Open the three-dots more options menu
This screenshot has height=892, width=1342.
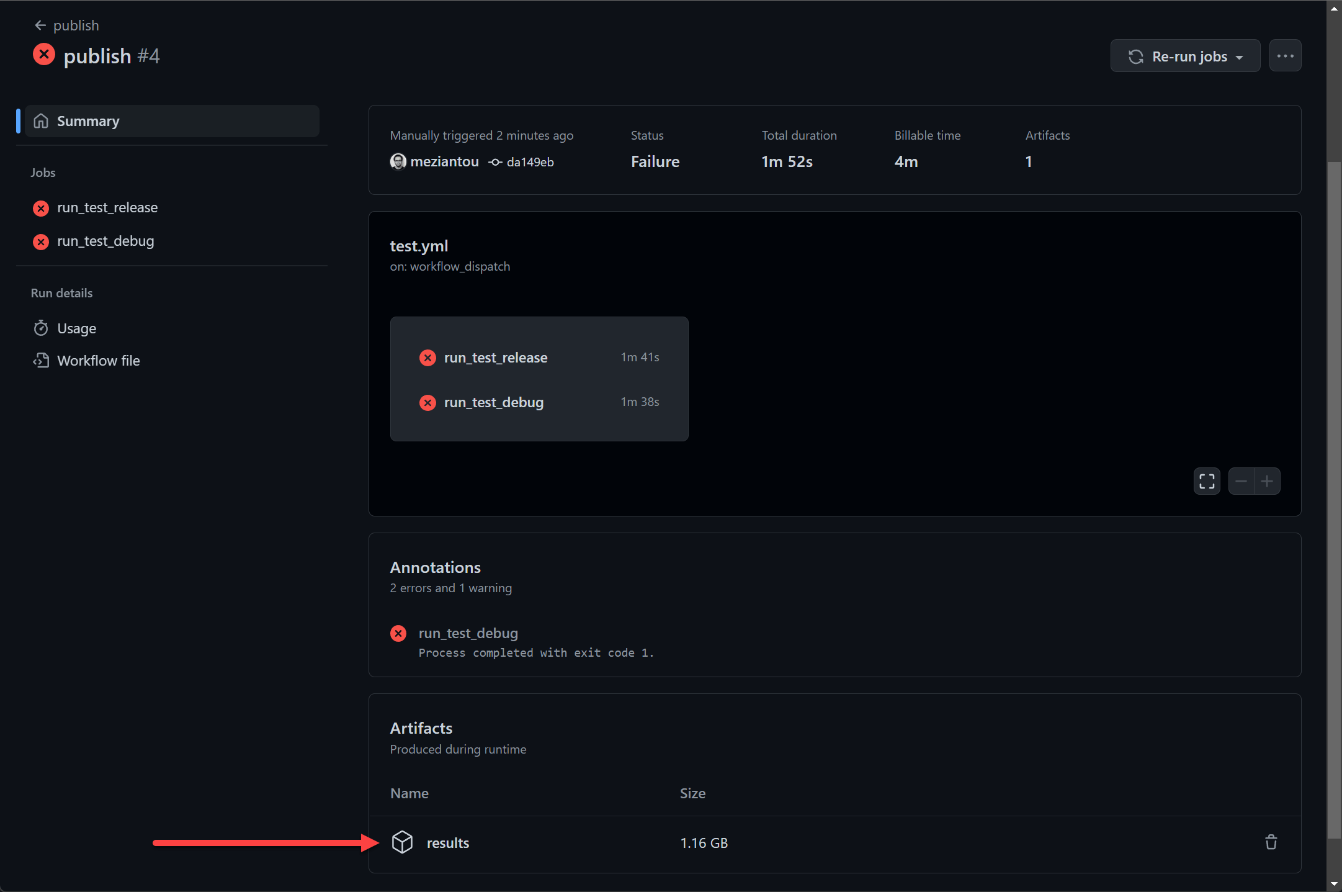click(1285, 56)
